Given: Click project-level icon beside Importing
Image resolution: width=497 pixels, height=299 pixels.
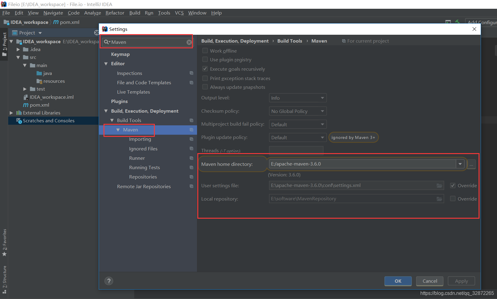Looking at the screenshot, I should (x=191, y=139).
